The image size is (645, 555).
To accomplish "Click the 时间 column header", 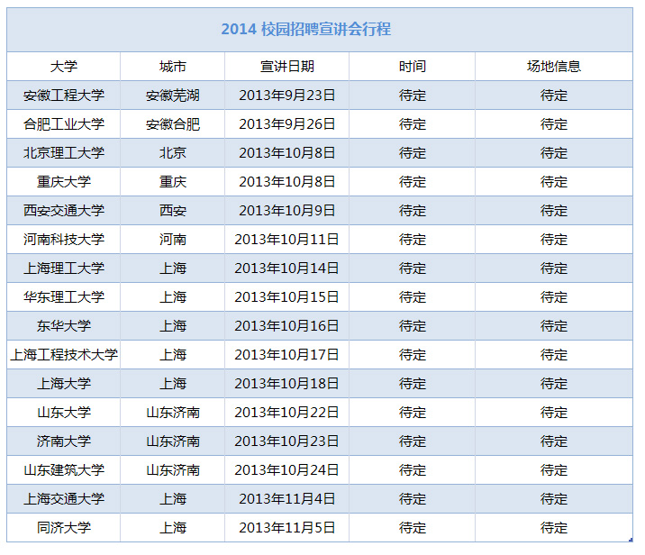I will click(413, 67).
